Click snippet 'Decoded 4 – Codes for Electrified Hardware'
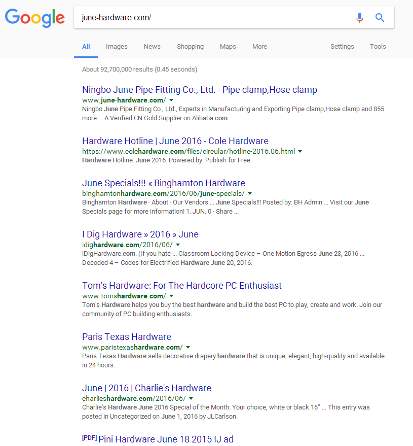 tap(146, 262)
